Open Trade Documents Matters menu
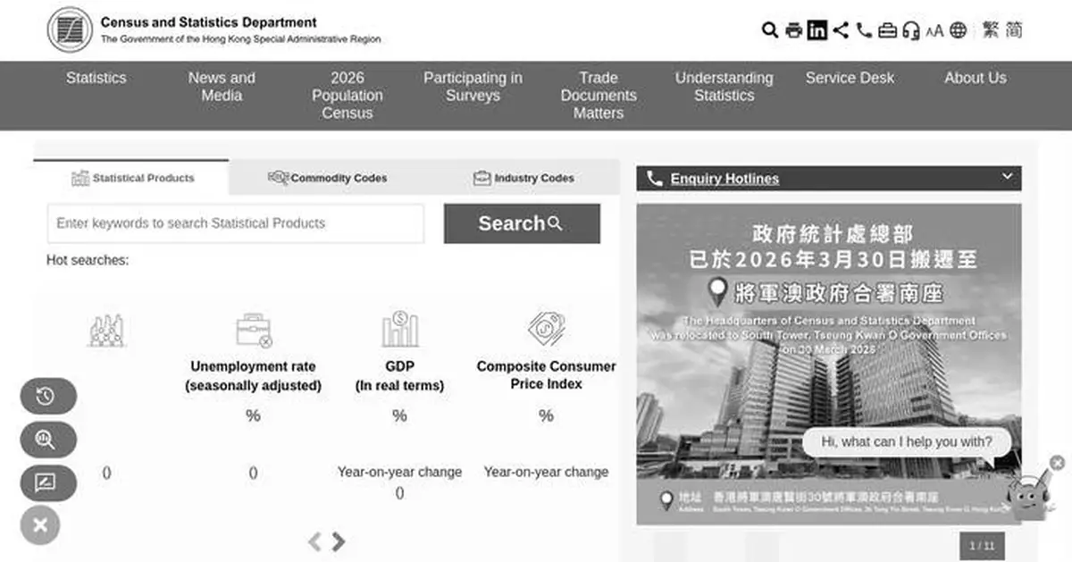This screenshot has width=1072, height=562. [x=599, y=96]
